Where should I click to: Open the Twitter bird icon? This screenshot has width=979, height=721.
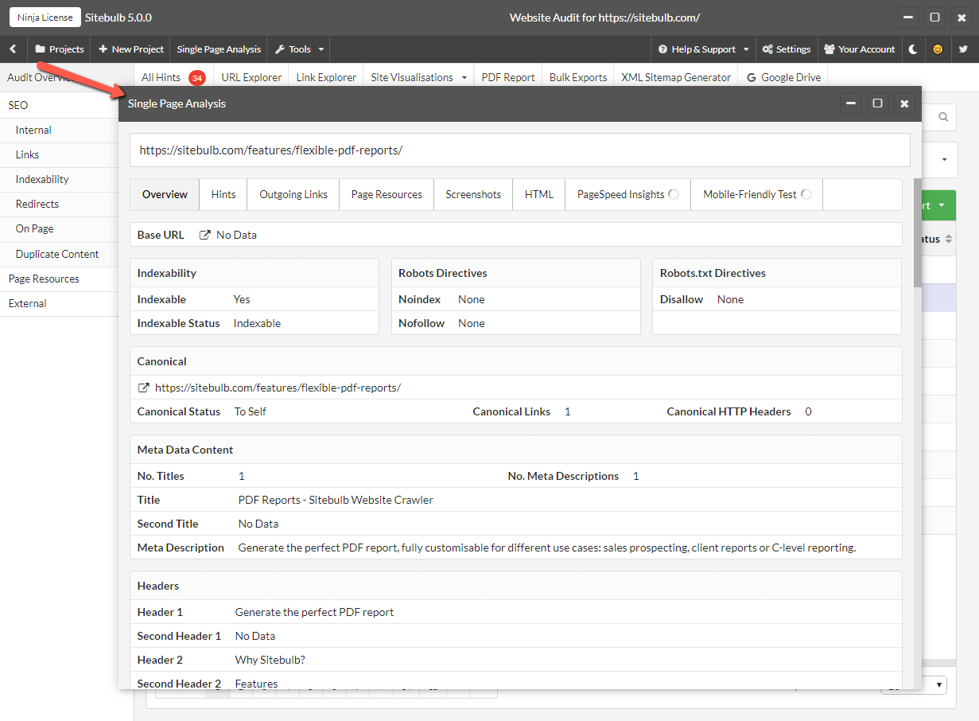[963, 49]
